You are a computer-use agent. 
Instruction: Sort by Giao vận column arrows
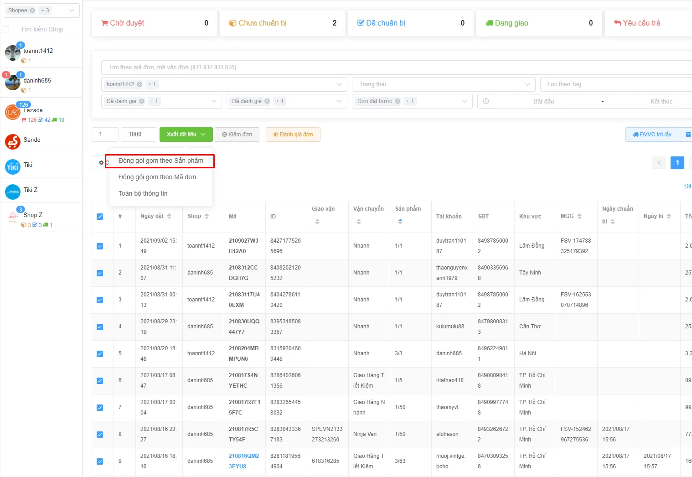(317, 222)
